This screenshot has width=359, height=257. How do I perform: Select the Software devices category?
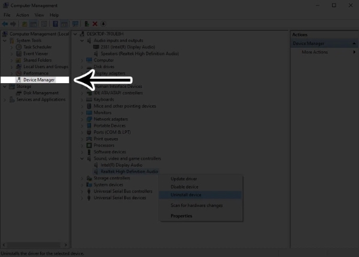pos(110,152)
